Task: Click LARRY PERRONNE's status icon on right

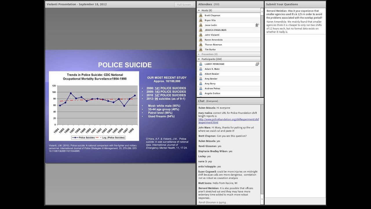Action: click(x=257, y=64)
